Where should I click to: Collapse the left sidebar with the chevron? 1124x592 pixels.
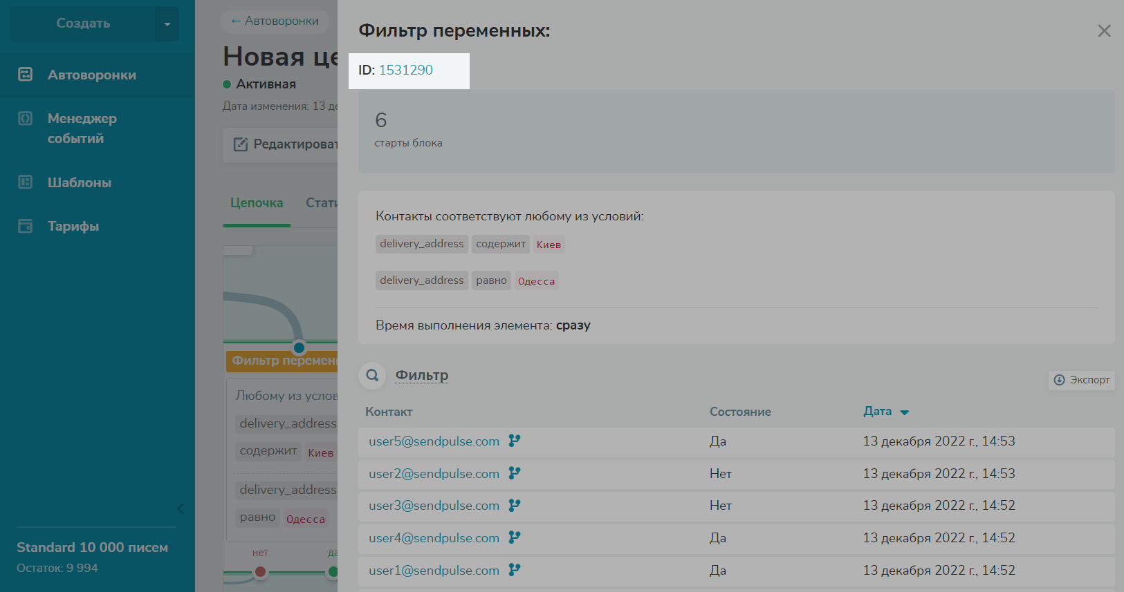(181, 509)
